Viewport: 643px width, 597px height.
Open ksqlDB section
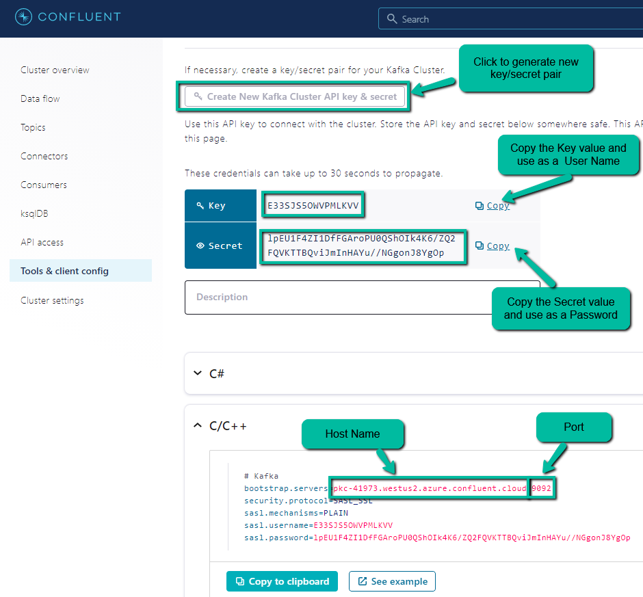coord(34,214)
